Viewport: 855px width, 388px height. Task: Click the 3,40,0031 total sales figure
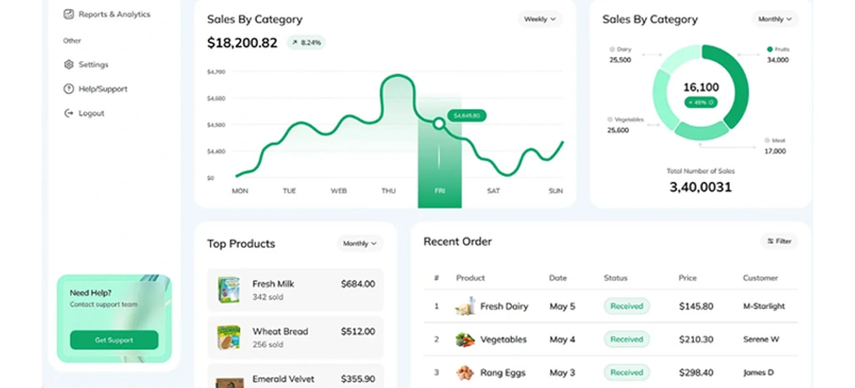coord(700,187)
